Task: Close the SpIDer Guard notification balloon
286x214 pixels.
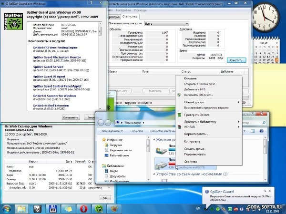Action: click(270, 191)
